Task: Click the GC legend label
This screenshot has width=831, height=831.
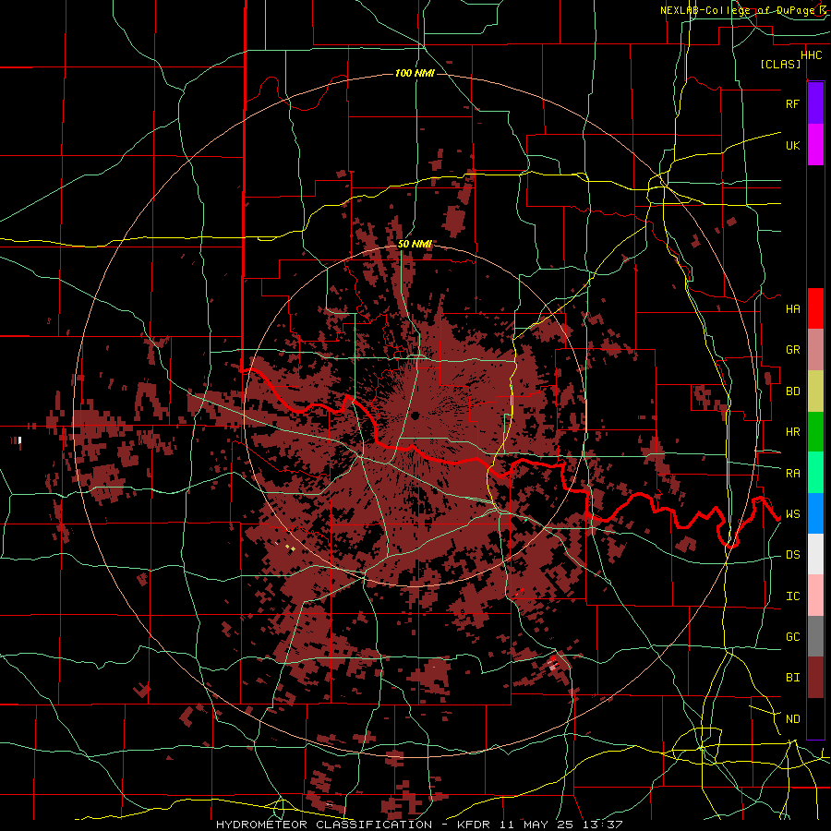Action: (792, 637)
